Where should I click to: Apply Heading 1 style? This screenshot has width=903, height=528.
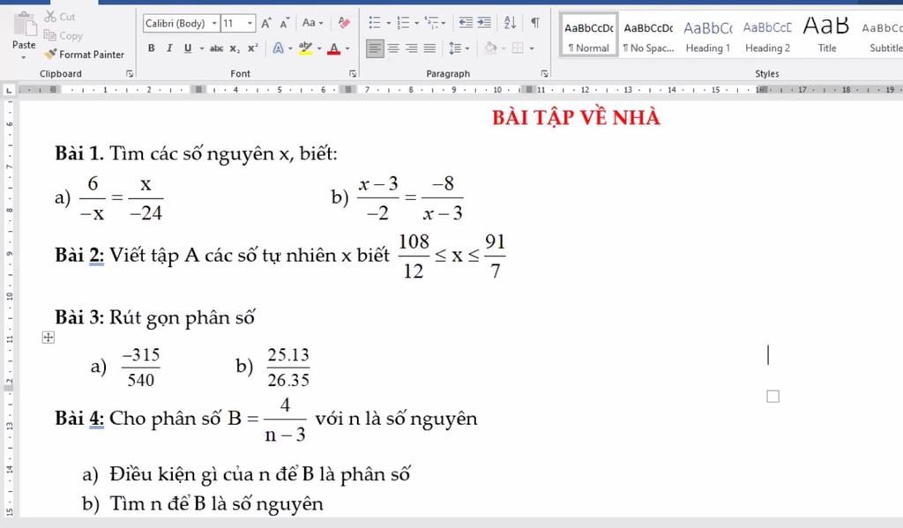coord(708,34)
